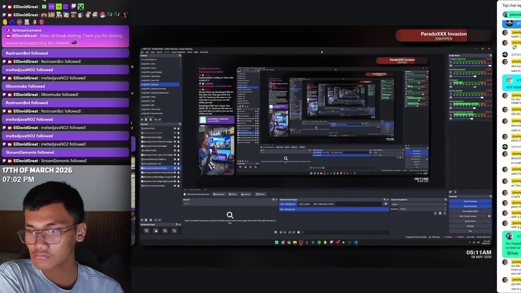Click StreamUP Dock lock icon
This screenshot has width=521, height=293.
tap(156, 230)
